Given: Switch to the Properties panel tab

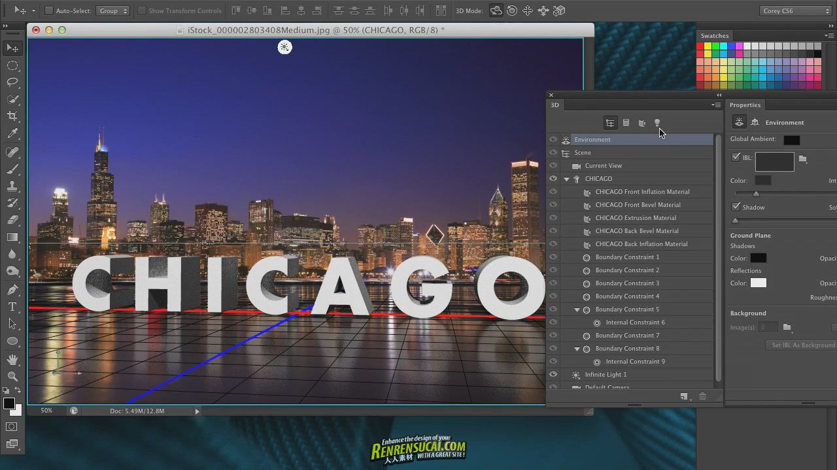Looking at the screenshot, I should pyautogui.click(x=745, y=104).
